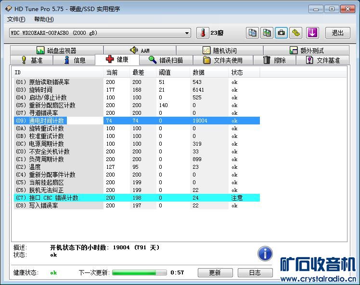Select the 健康 tab
The width and height of the screenshot is (360, 285).
(117, 60)
